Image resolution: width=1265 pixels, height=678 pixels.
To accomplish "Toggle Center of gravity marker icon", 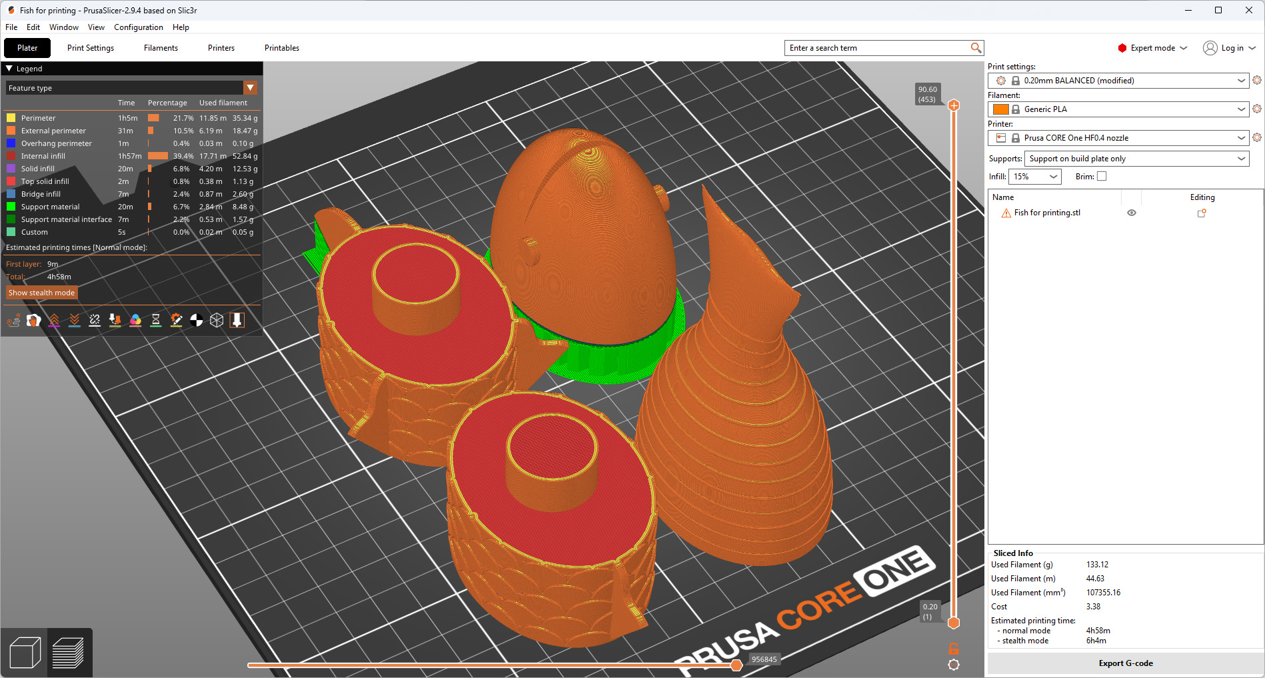I will coord(197,321).
